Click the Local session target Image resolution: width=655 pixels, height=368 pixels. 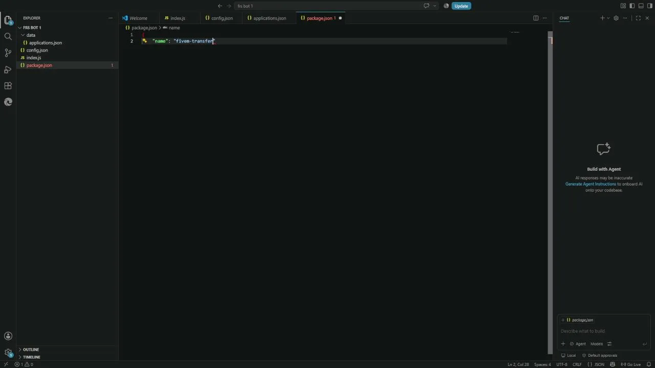[569, 355]
